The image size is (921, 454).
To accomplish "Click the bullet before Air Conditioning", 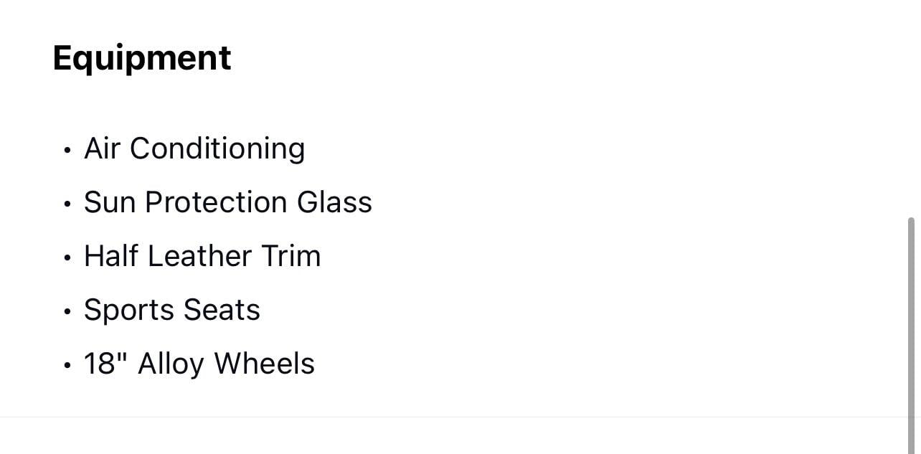I will click(67, 151).
